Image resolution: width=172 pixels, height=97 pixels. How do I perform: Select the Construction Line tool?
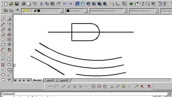tap(3, 25)
